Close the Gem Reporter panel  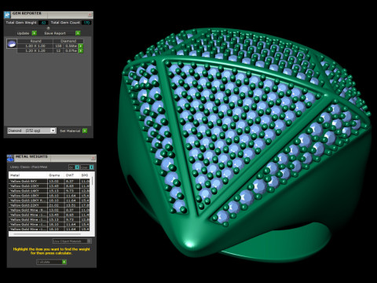coord(90,15)
